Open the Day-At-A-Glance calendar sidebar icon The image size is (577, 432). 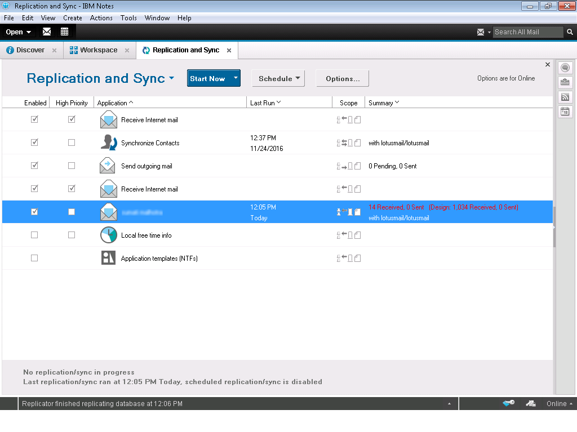click(565, 112)
